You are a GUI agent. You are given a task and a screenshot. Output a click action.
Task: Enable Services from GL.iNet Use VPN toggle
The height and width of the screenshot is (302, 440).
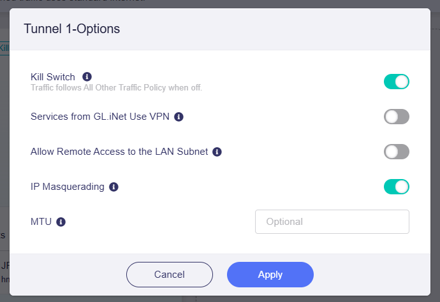(397, 117)
